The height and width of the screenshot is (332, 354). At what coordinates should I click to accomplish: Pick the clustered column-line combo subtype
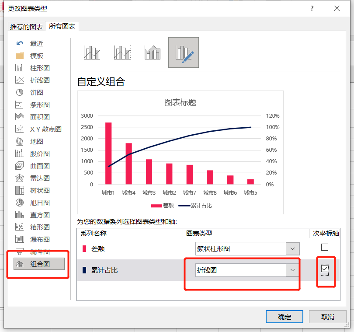click(92, 52)
